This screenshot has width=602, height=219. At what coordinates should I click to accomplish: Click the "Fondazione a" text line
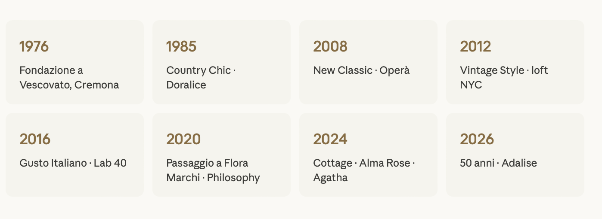[51, 70]
